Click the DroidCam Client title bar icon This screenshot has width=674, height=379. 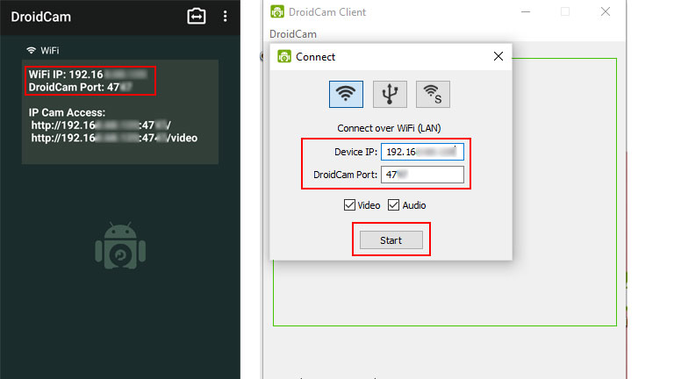277,11
